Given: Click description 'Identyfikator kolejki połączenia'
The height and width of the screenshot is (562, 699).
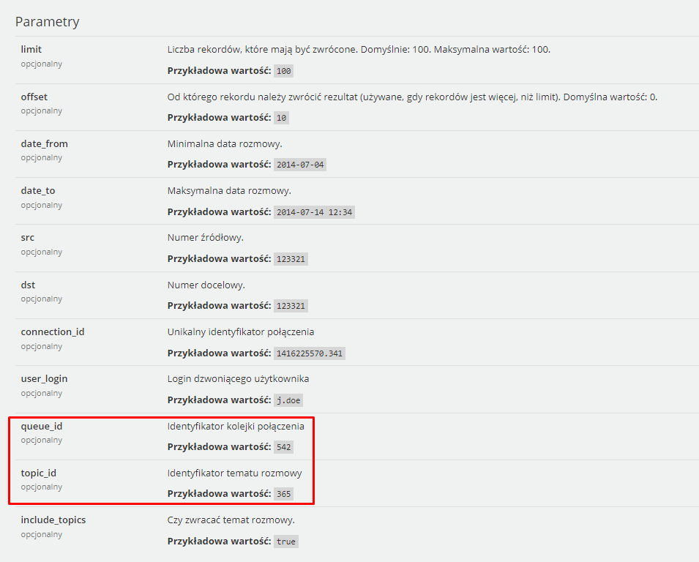Looking at the screenshot, I should pos(236,426).
